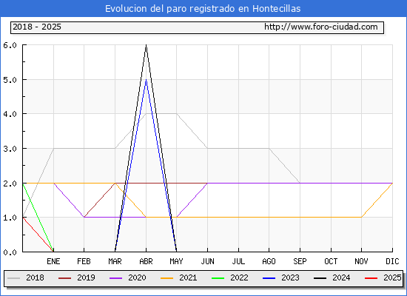407x296 pixels.
Task: Click the AGO month axis label
Action: (269, 261)
